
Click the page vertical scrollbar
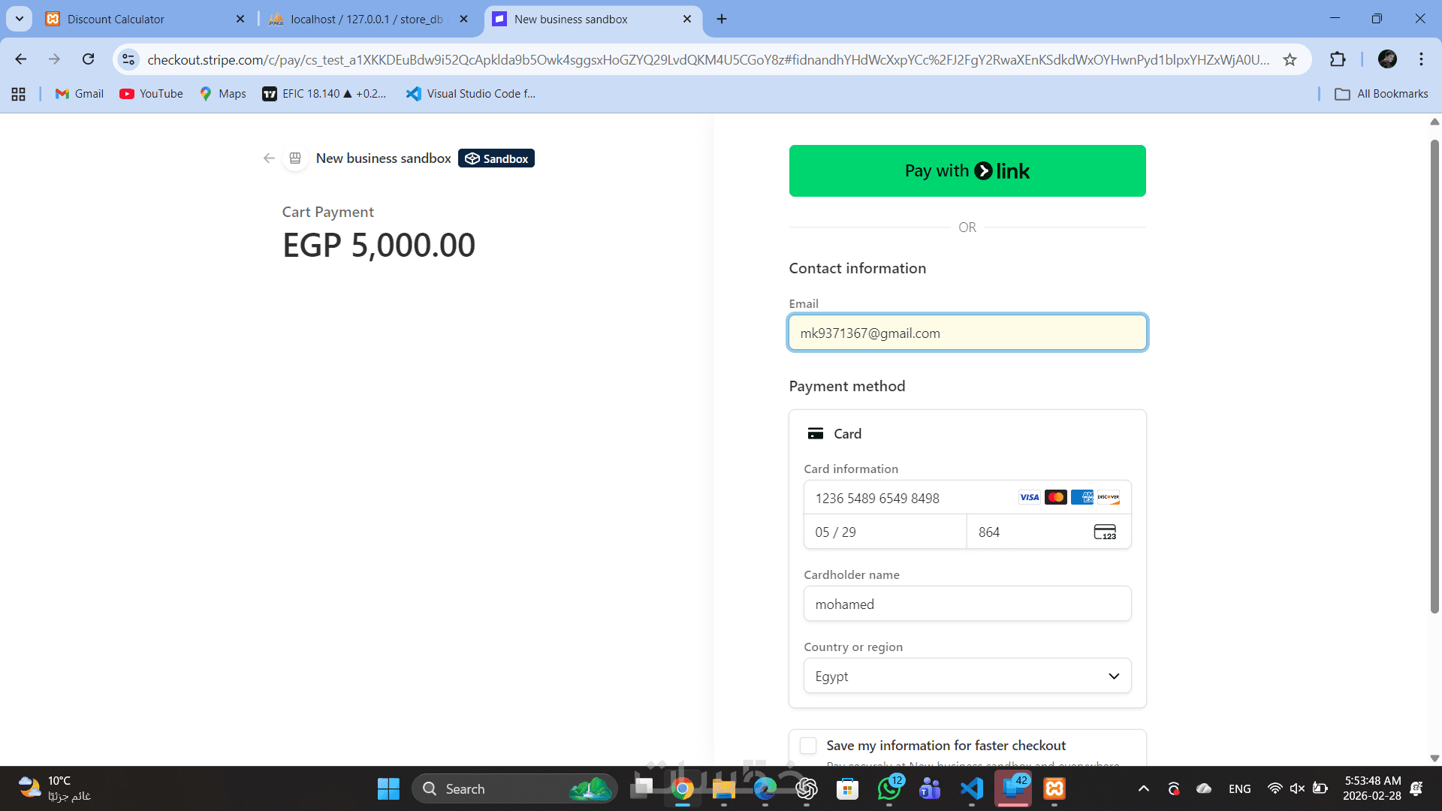click(x=1434, y=375)
